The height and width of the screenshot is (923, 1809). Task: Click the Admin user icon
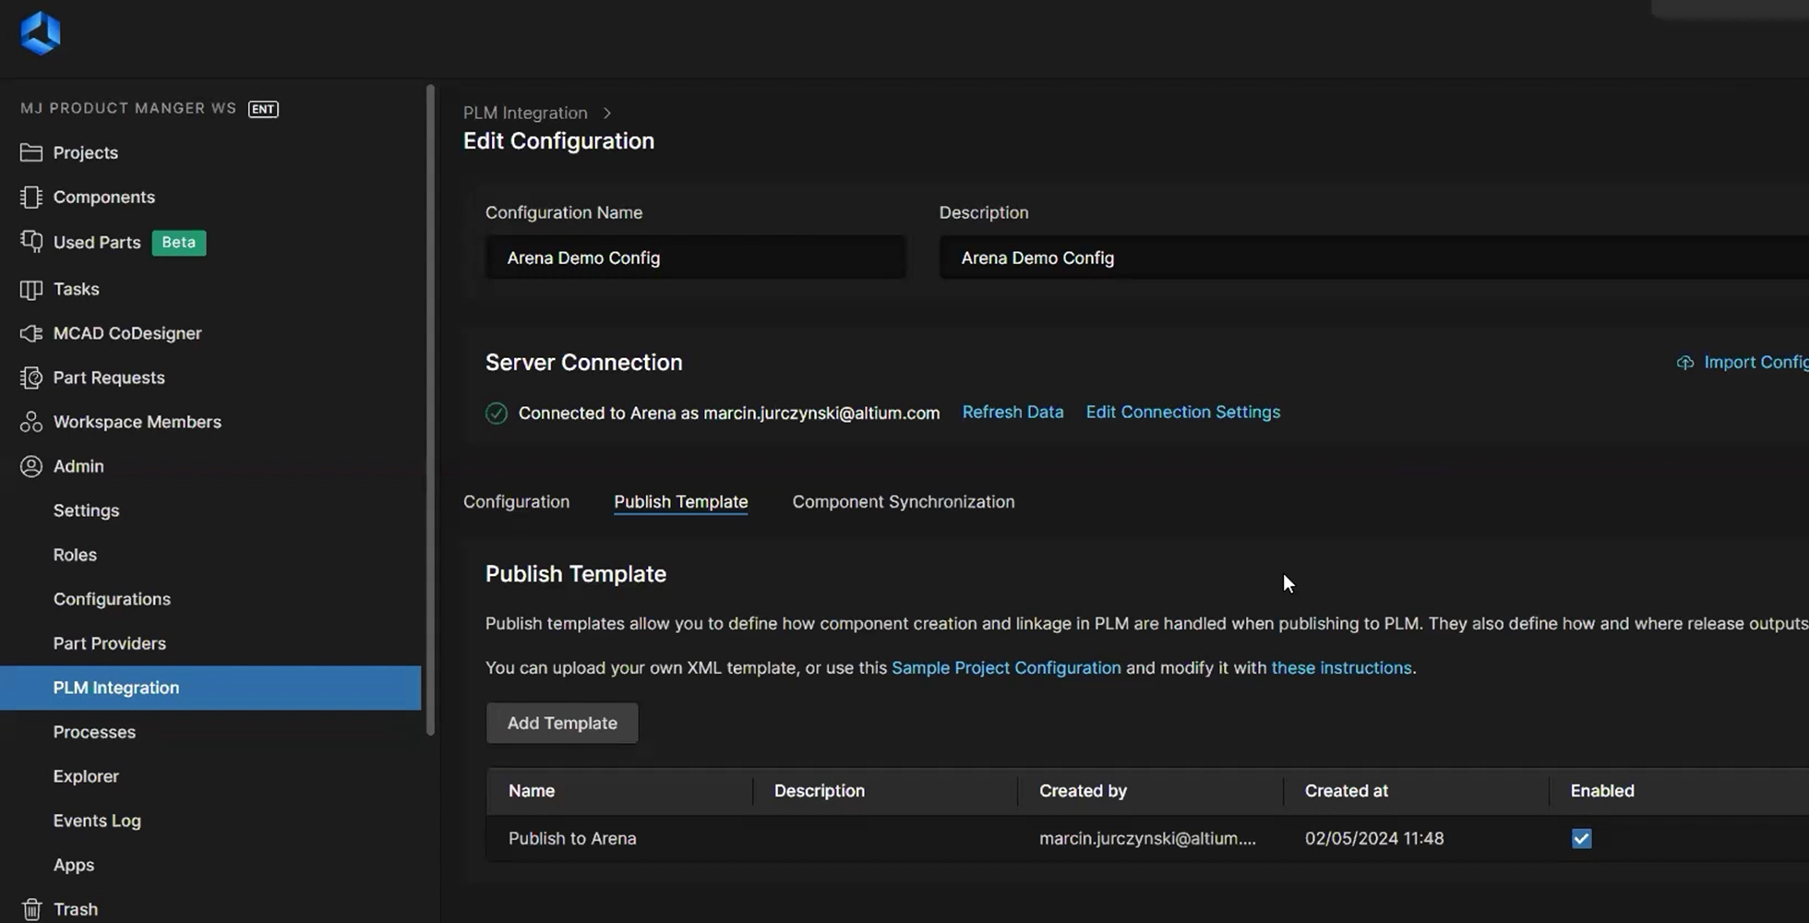coord(31,466)
